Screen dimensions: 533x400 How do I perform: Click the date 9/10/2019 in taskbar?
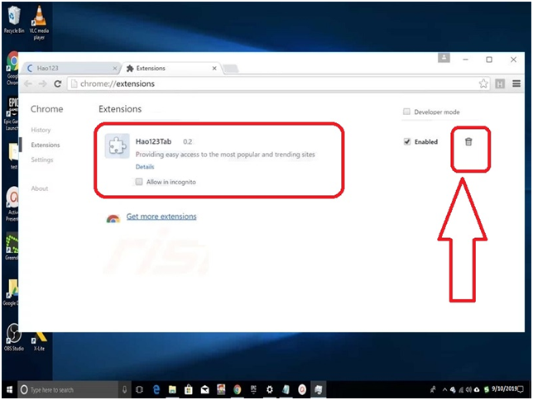[x=504, y=388]
